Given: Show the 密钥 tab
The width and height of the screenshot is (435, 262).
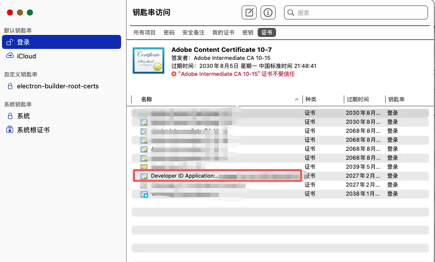Looking at the screenshot, I should [248, 32].
